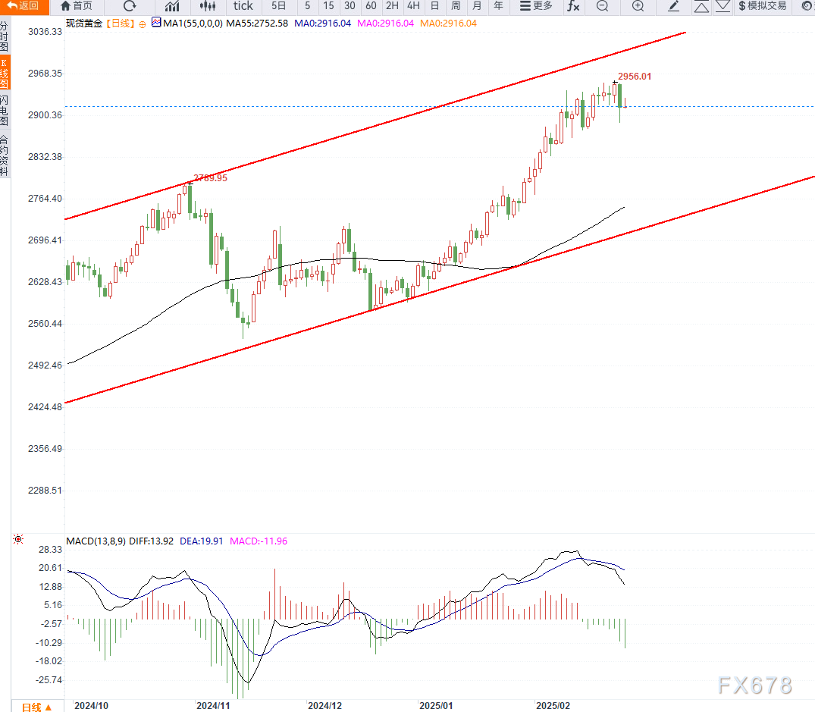Click the refresh icon in toolbar

[x=130, y=6]
